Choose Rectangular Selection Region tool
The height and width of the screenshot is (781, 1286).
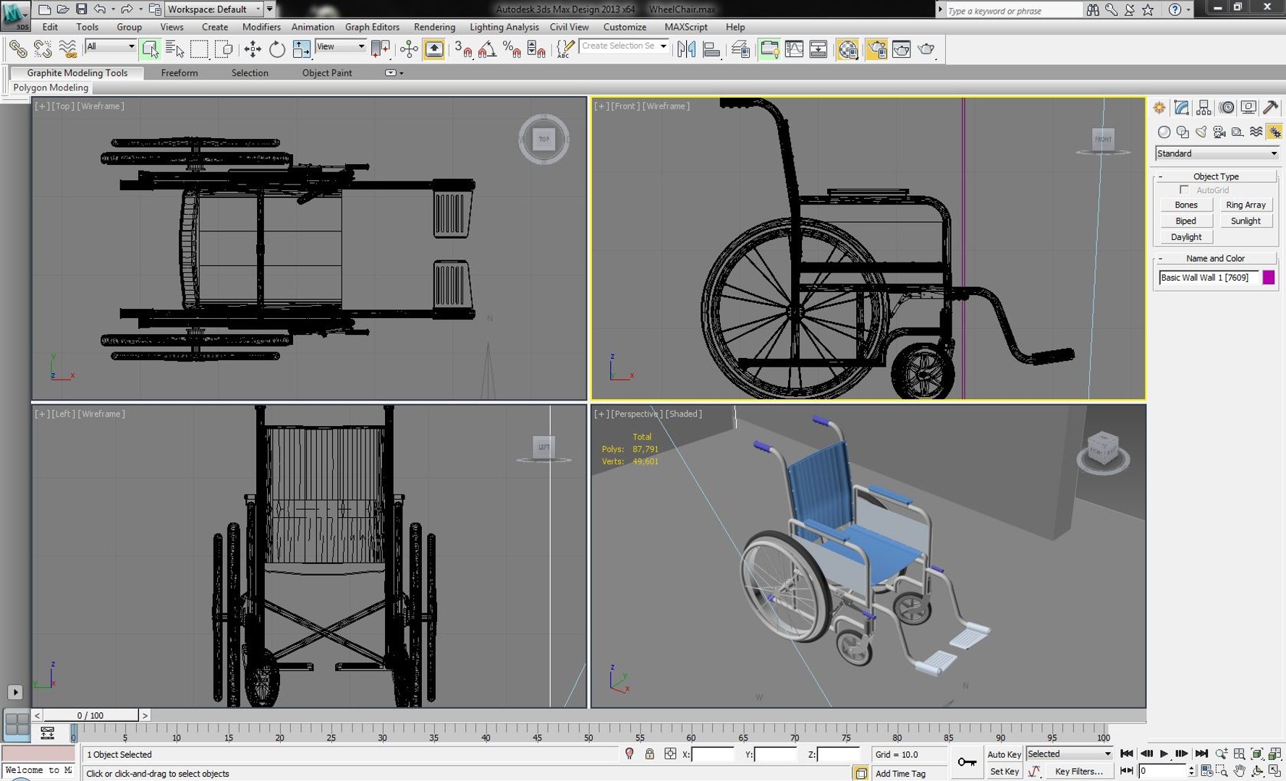[x=199, y=49]
